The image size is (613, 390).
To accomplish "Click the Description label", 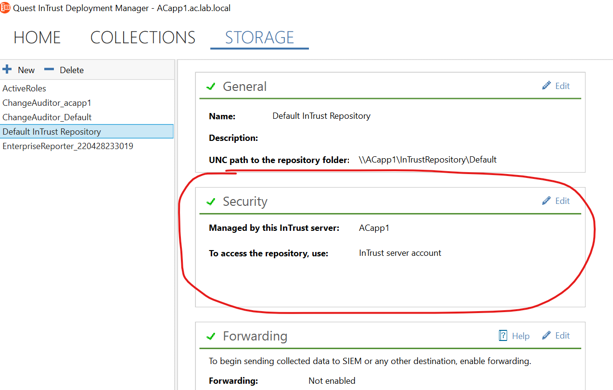I will pyautogui.click(x=233, y=138).
